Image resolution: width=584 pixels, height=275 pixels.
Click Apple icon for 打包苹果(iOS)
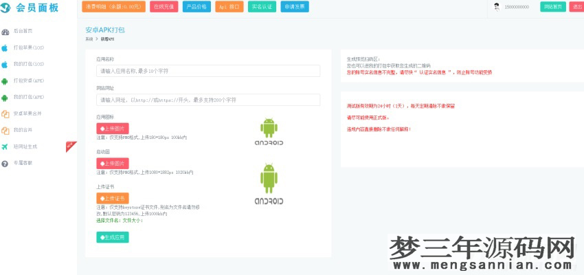tap(5, 48)
